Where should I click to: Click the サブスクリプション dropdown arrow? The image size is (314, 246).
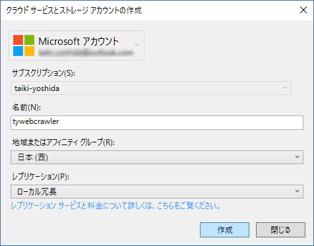[286, 88]
